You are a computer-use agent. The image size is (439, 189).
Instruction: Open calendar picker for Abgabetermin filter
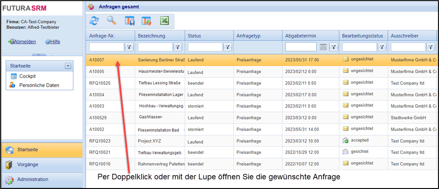coord(323,47)
